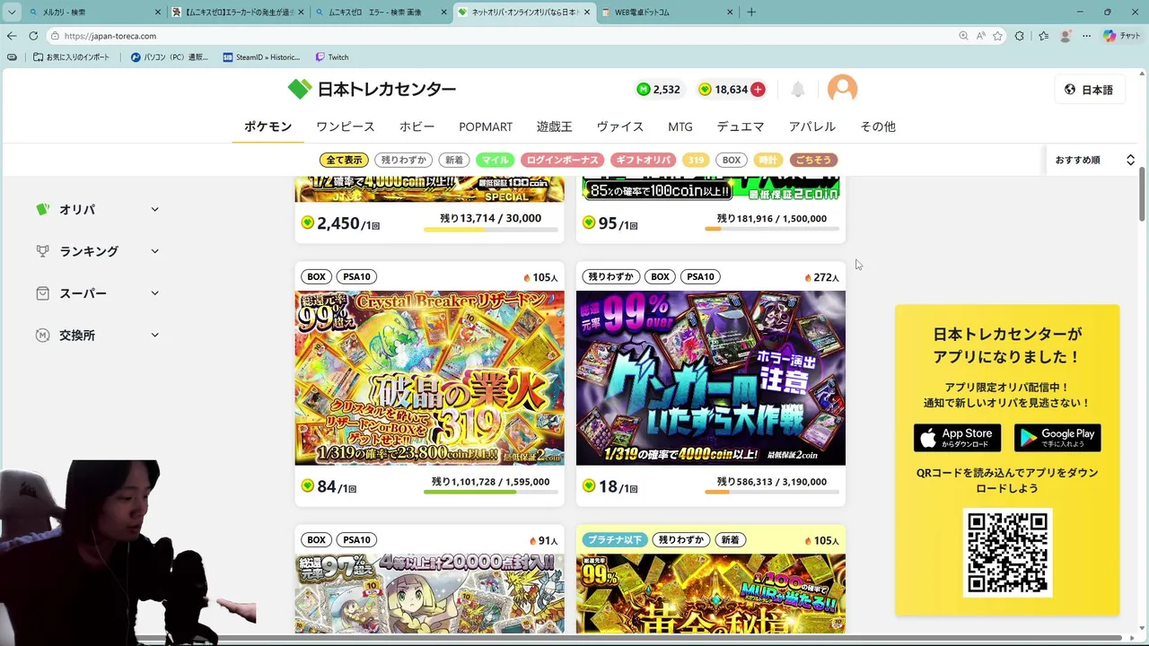
Task: Select the アパレル category tab
Action: coord(812,127)
